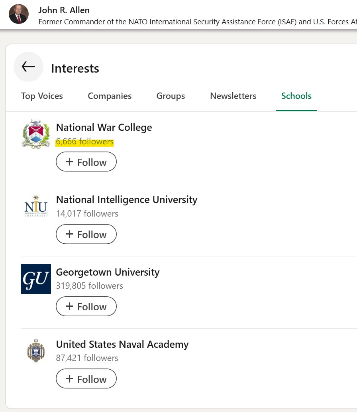Click the back arrow beside Interests
This screenshot has width=357, height=412.
point(28,67)
